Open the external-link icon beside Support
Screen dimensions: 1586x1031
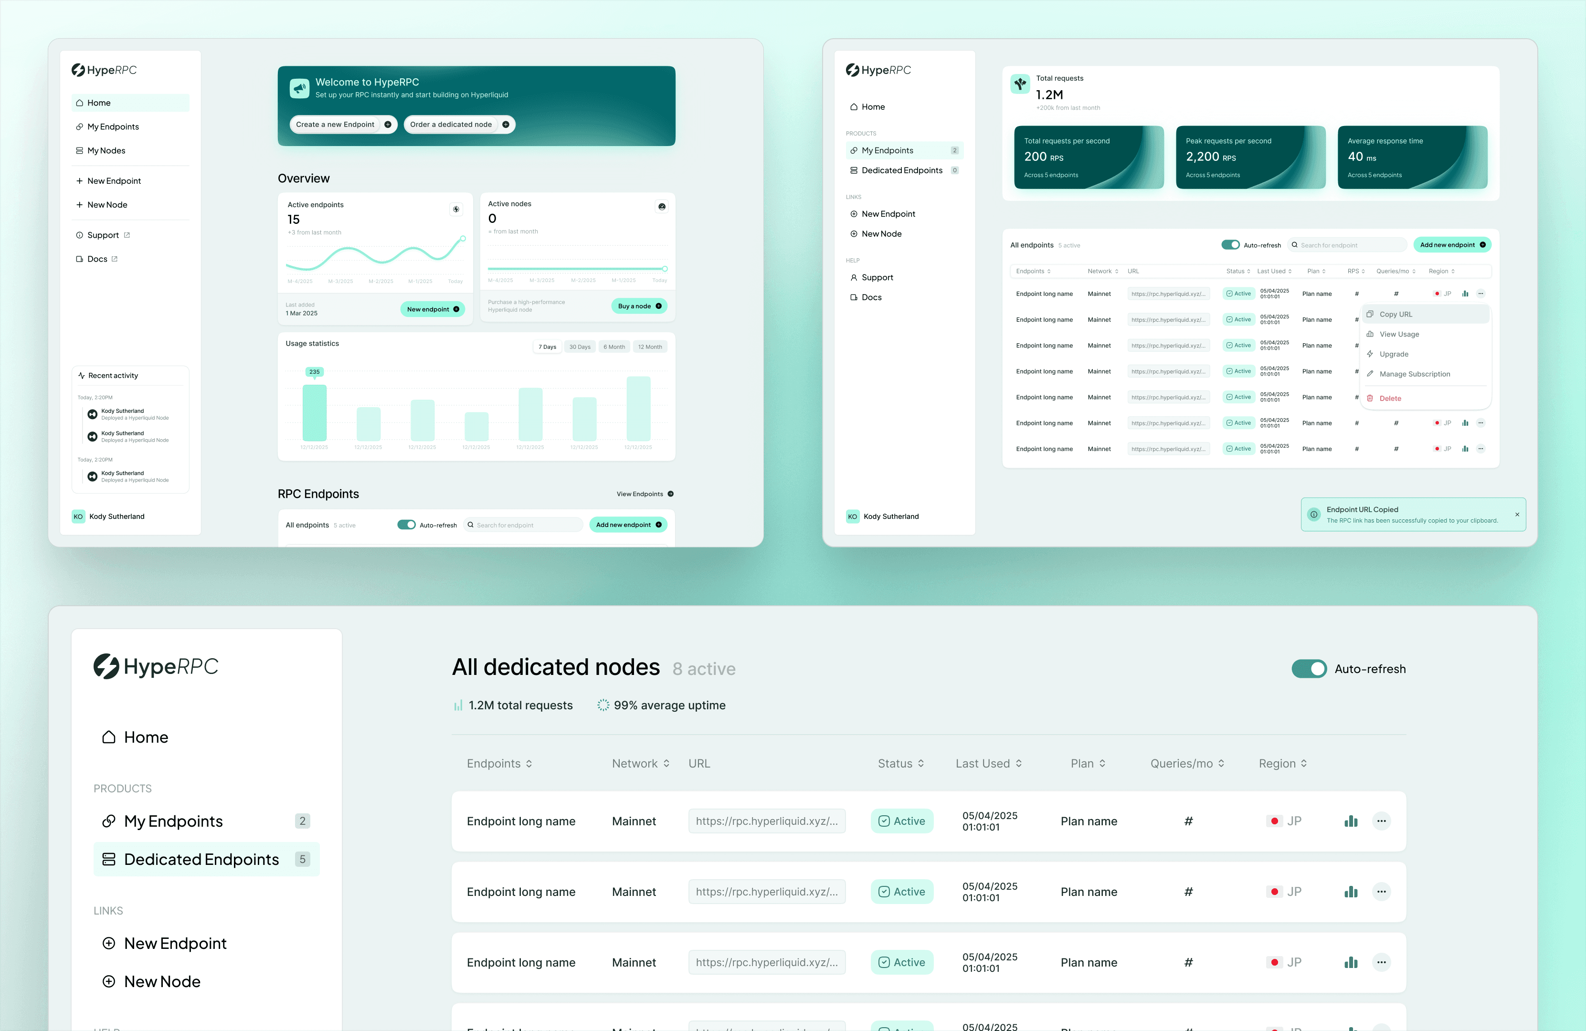point(127,235)
